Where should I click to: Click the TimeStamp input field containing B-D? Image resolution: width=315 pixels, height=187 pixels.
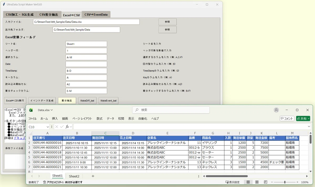pos(86,71)
